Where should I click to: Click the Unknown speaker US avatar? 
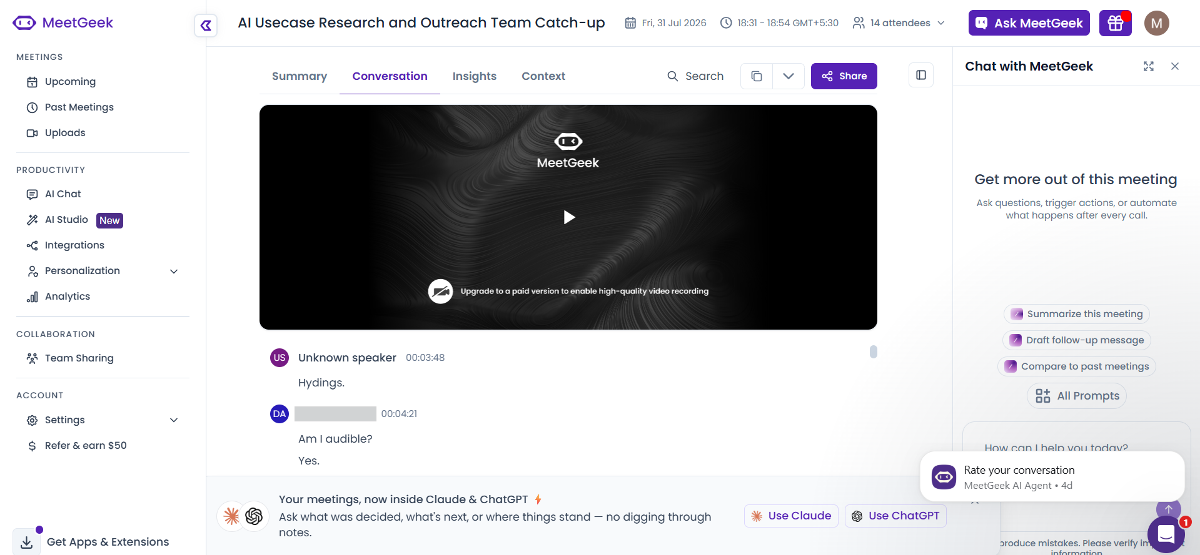(280, 358)
